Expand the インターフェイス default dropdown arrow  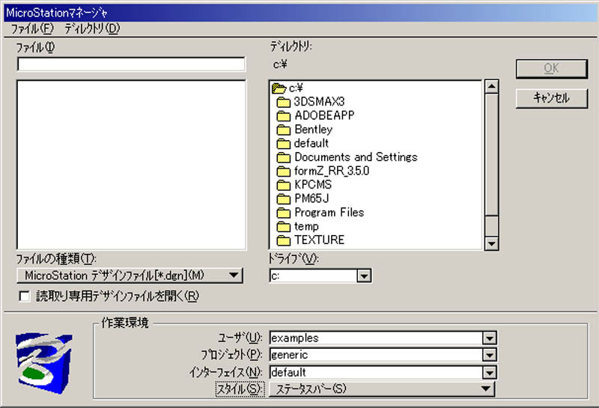tap(490, 373)
